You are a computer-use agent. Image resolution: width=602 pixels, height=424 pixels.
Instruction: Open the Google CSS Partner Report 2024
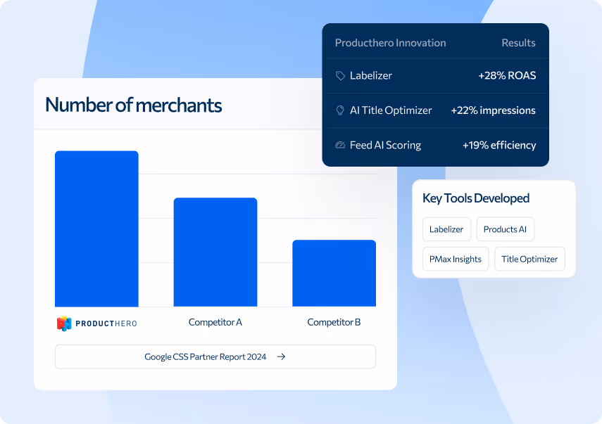point(215,356)
